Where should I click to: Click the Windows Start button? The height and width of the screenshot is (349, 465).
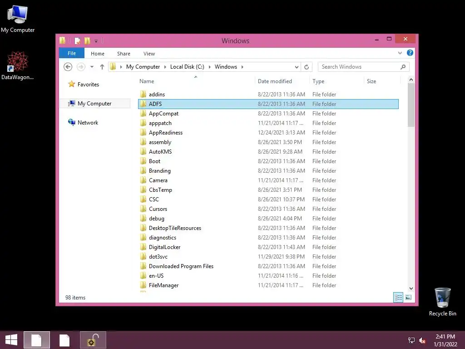11,340
